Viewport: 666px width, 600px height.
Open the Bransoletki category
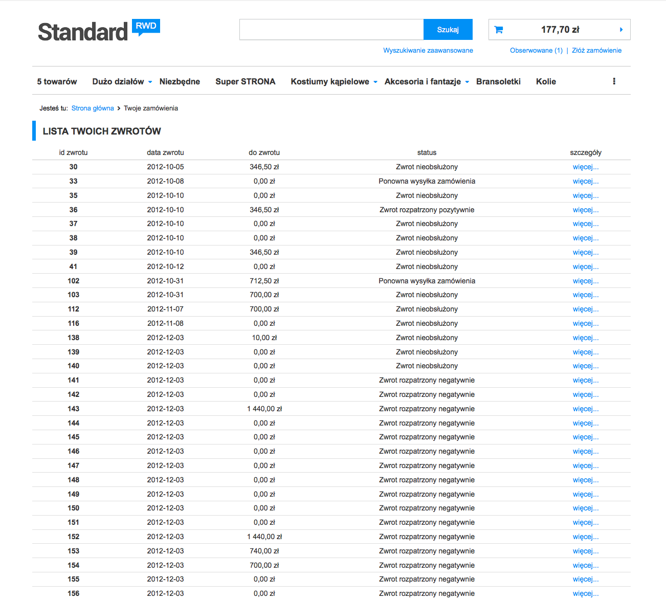[498, 81]
